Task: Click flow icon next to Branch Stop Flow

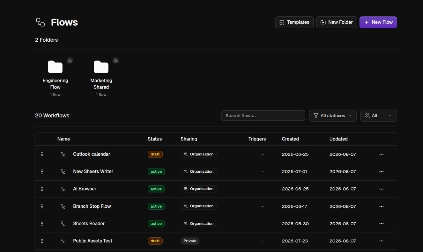Action: tap(63, 206)
